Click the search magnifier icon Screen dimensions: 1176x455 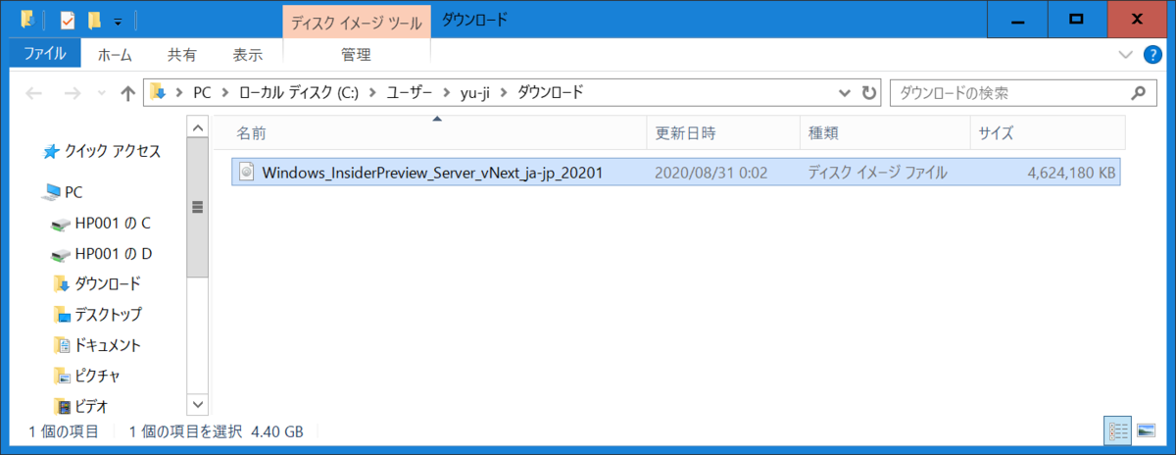pyautogui.click(x=1138, y=93)
